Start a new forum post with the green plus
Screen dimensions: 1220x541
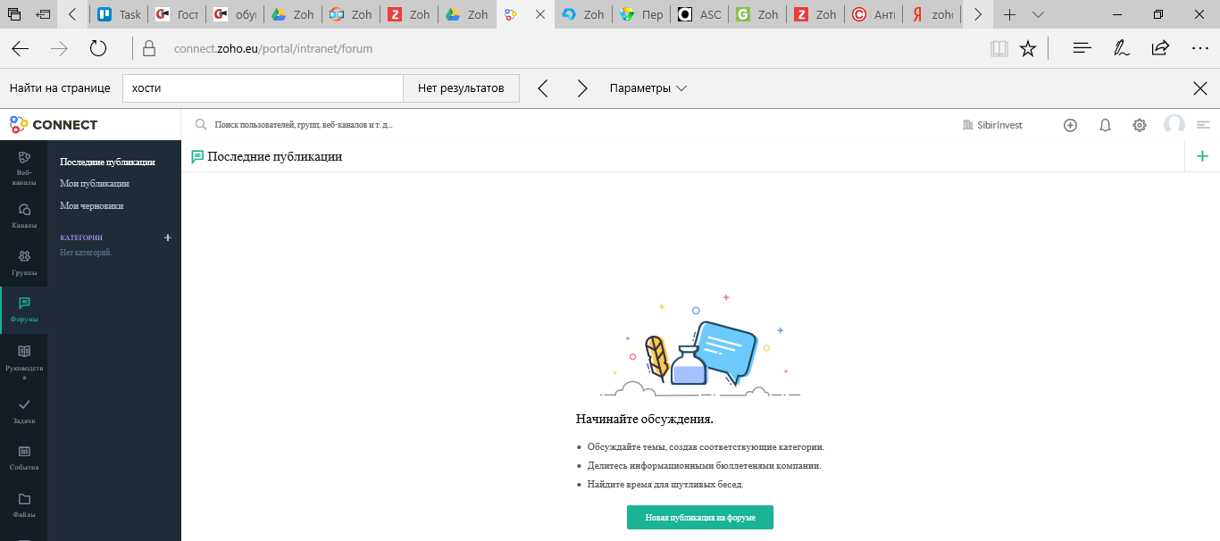1202,155
